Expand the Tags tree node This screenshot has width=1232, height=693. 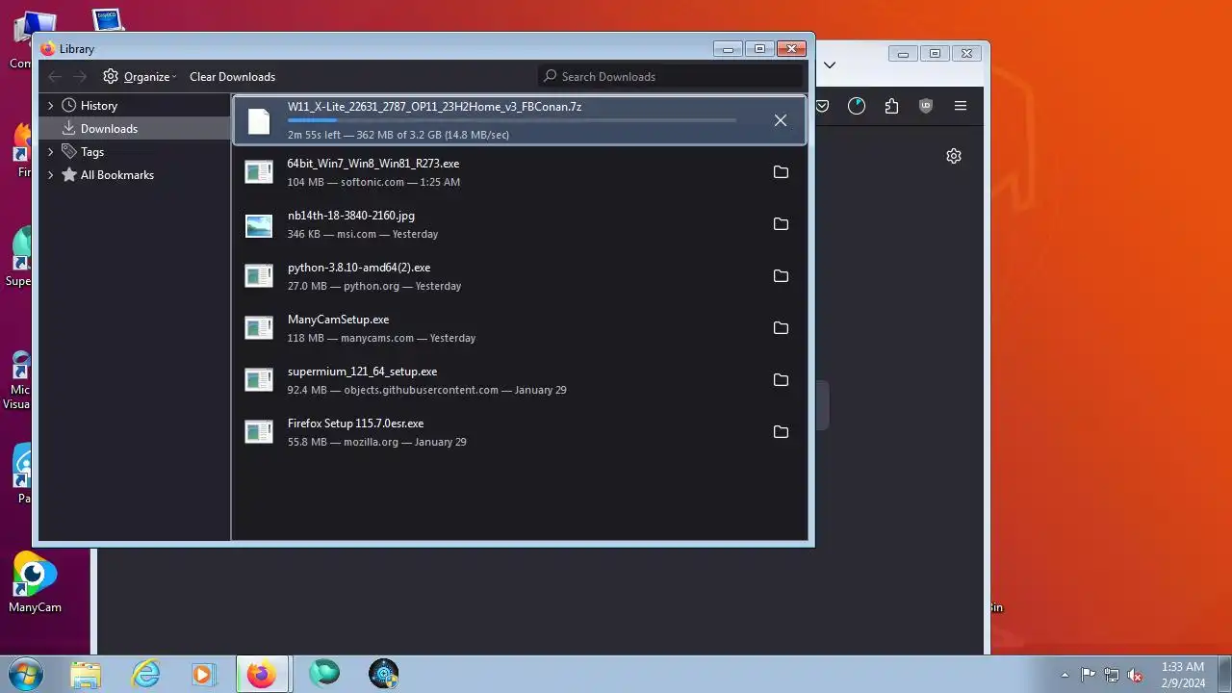50,152
